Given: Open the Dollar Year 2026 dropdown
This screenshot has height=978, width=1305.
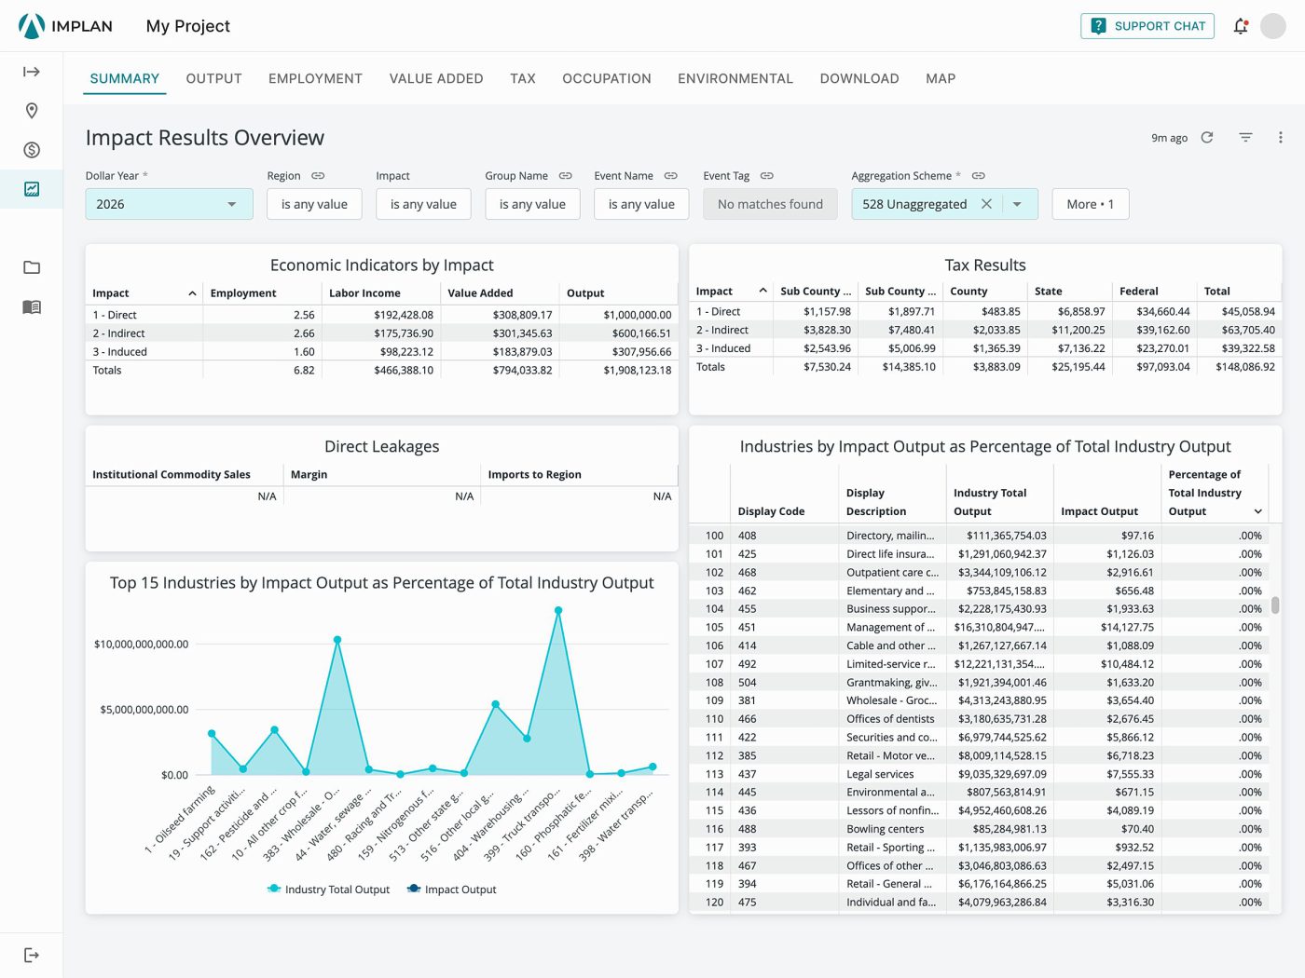Looking at the screenshot, I should coord(169,204).
